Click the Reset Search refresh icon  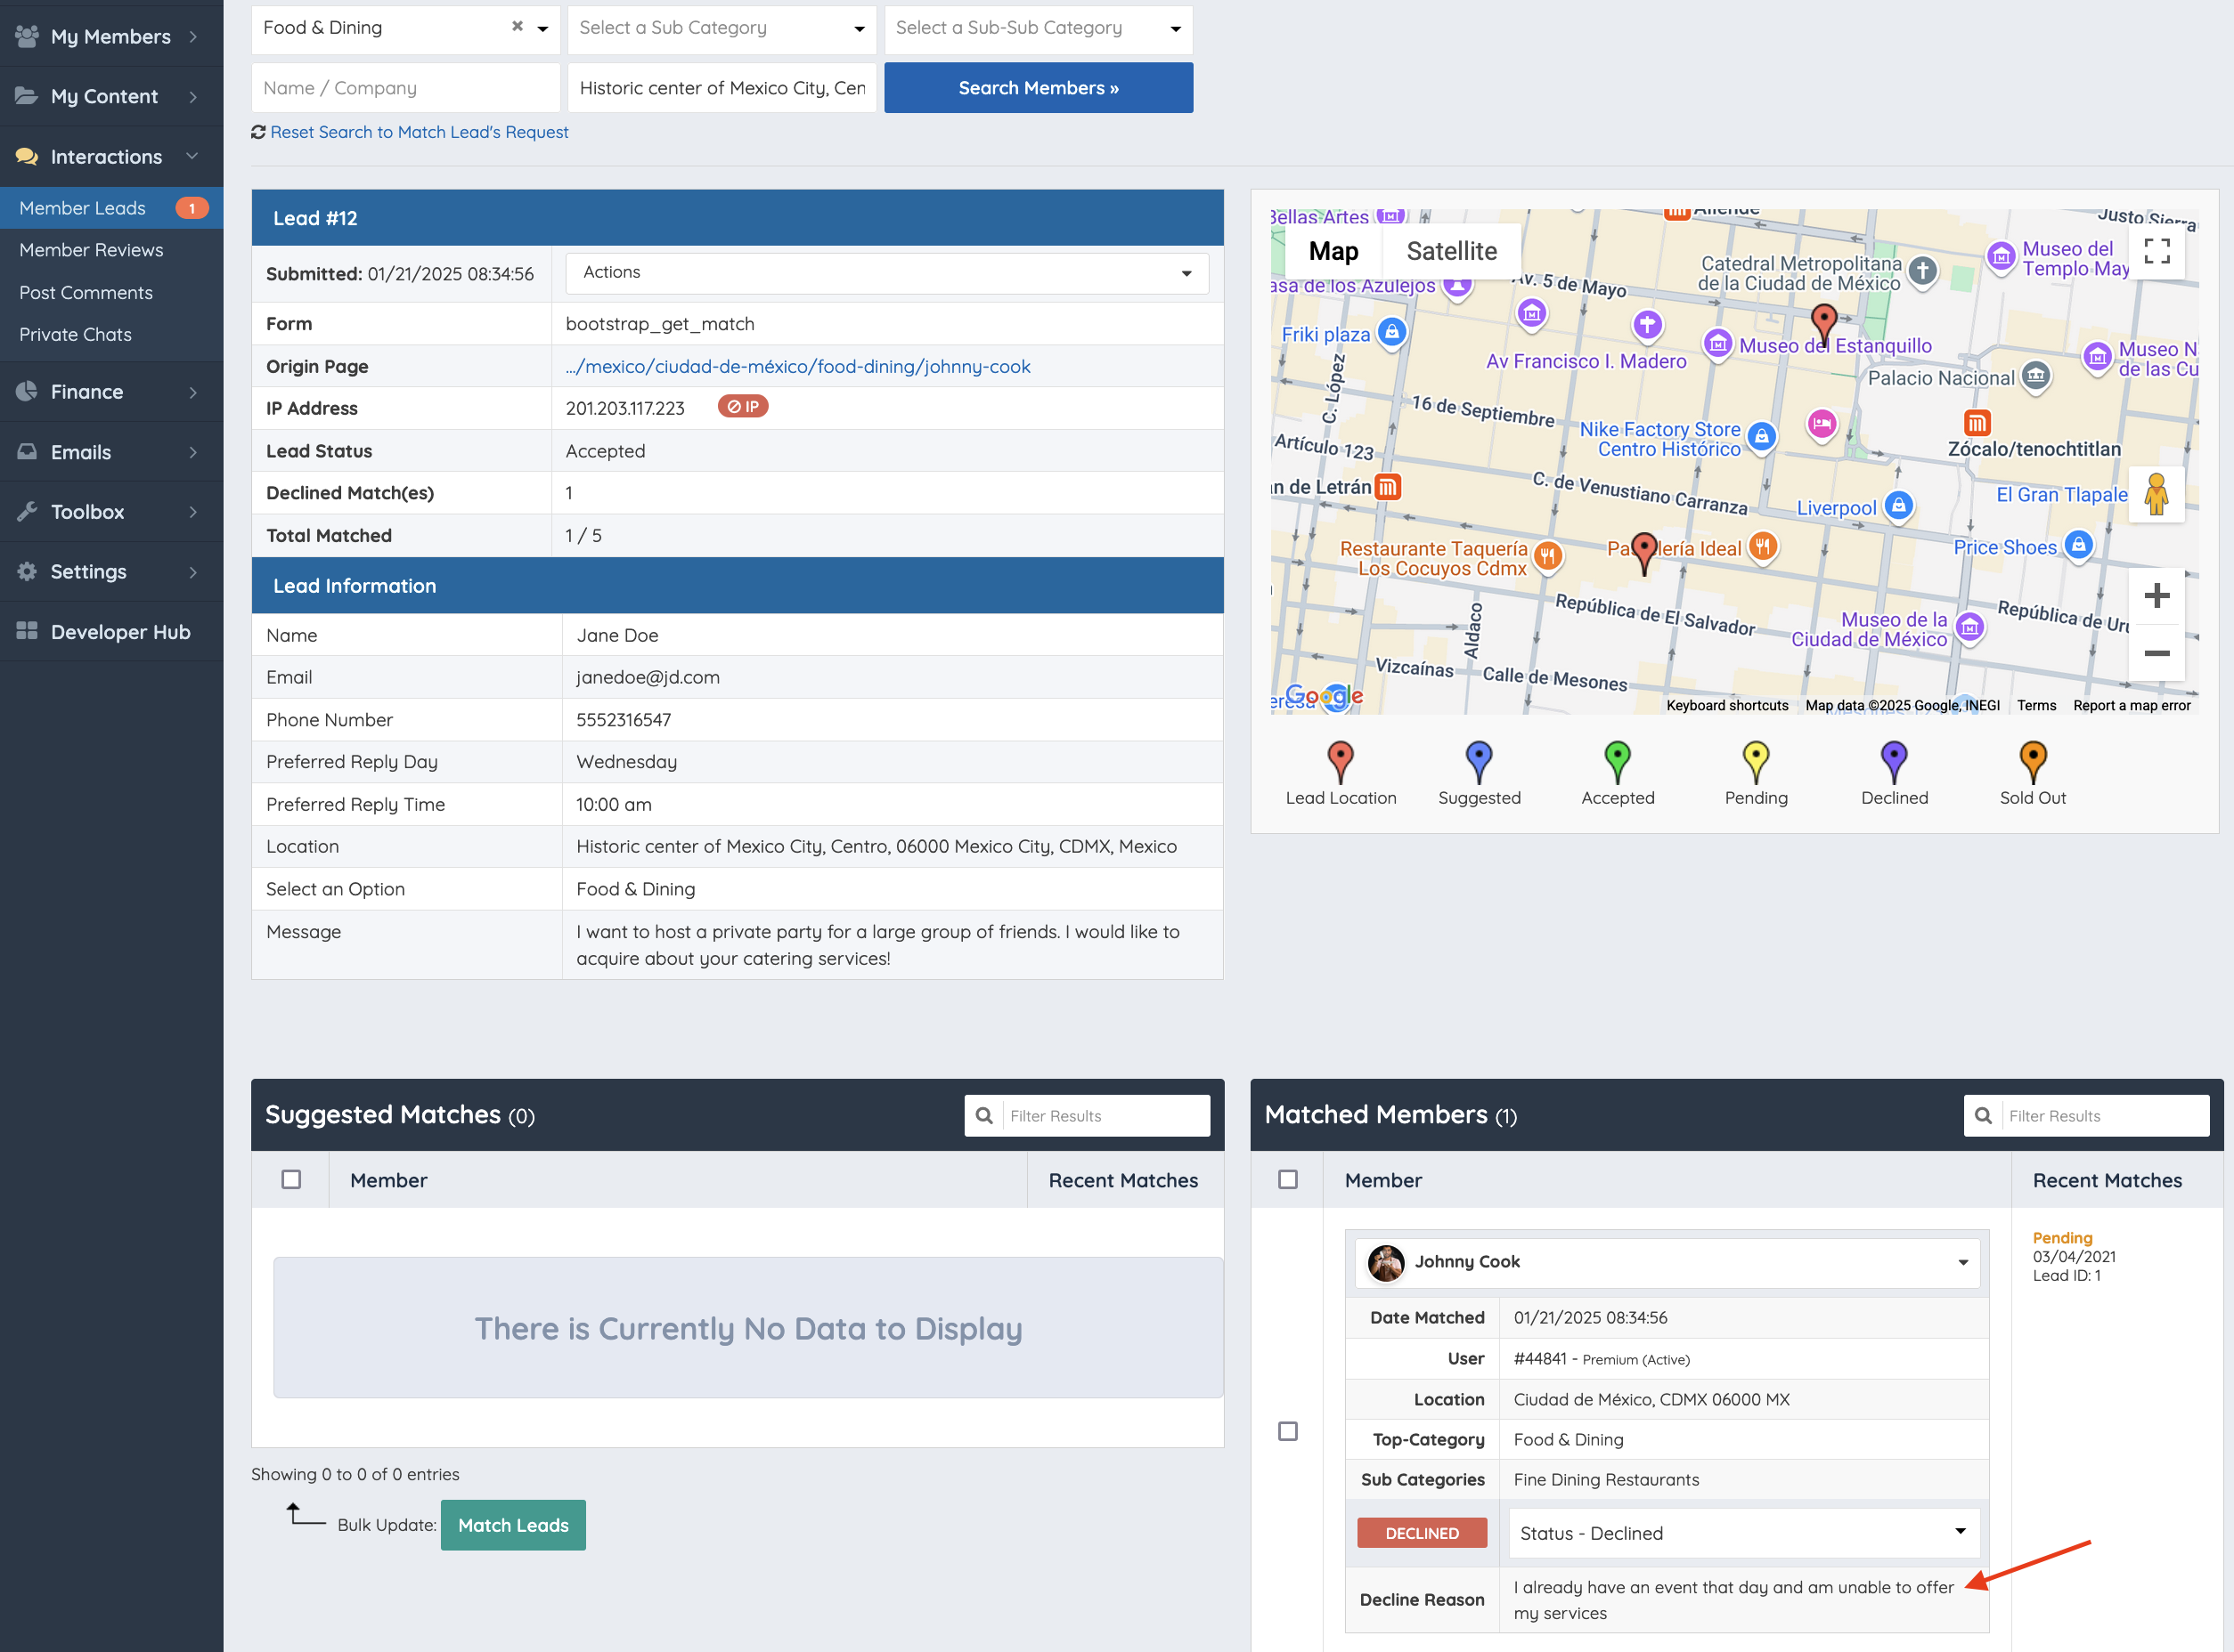pos(258,132)
